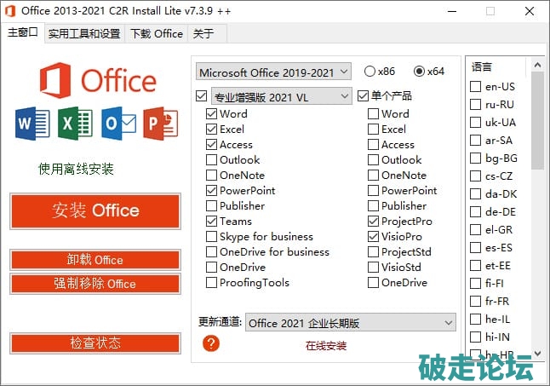Click the Office logo icon
Viewport: 550px width, 386px height.
click(x=56, y=81)
